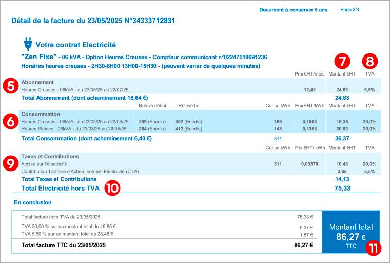Click end reading '452 (Enedis)'
The height and width of the screenshot is (263, 390).
(x=188, y=122)
